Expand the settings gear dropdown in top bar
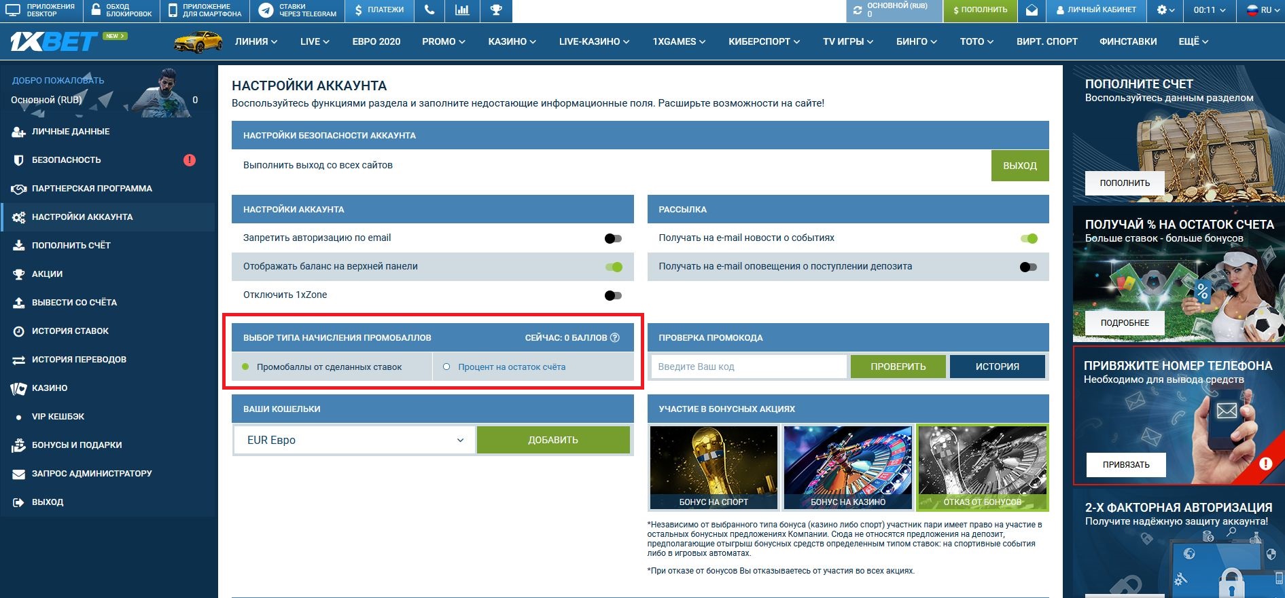This screenshot has height=598, width=1285. [x=1165, y=10]
